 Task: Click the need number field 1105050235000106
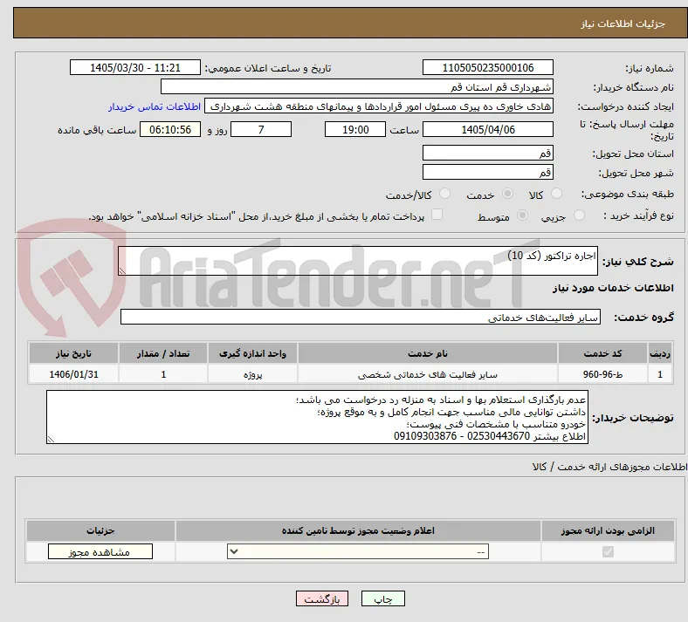[488, 67]
